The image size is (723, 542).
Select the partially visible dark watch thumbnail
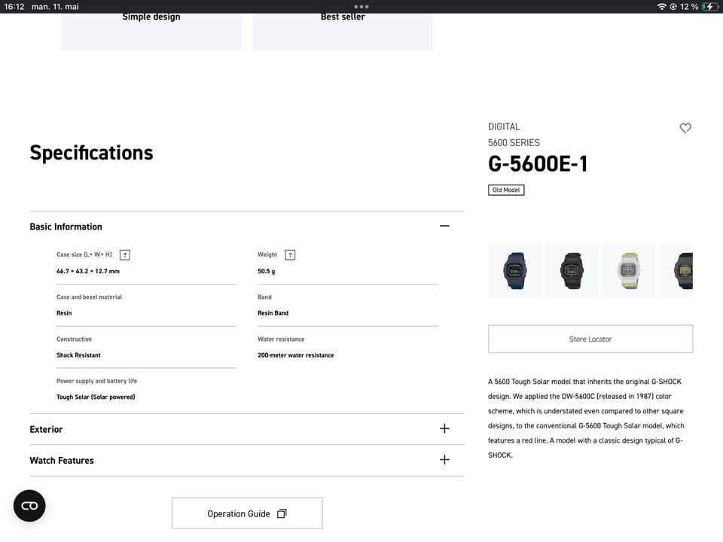(x=676, y=270)
